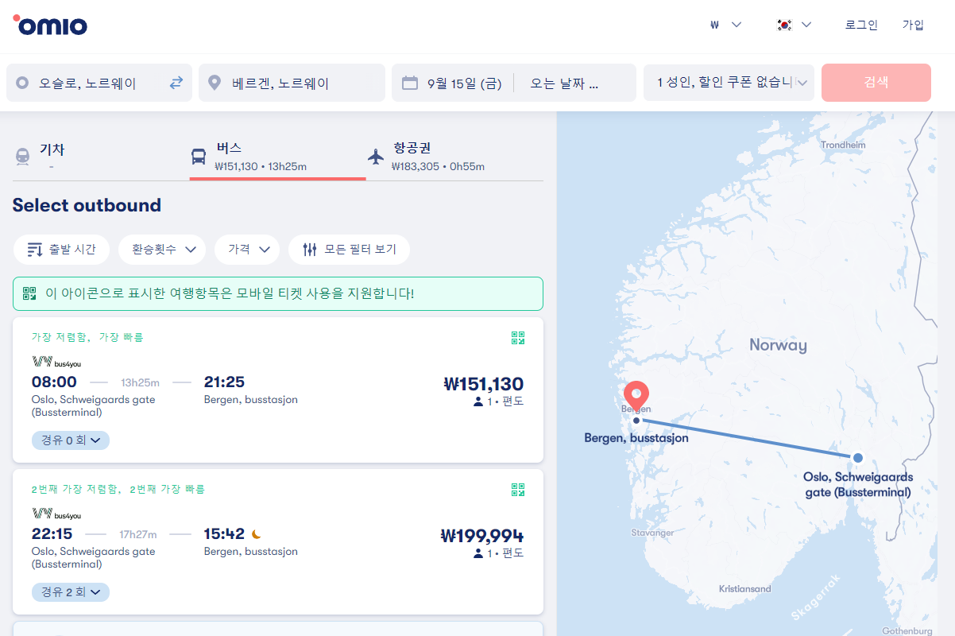Click the 13h25m duration in first card
Screen dimensions: 955x636
(x=140, y=383)
